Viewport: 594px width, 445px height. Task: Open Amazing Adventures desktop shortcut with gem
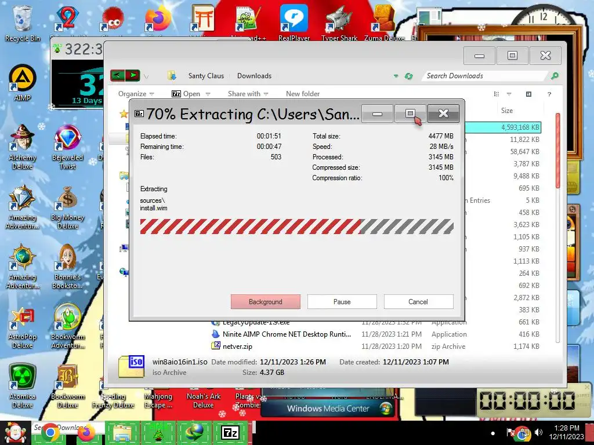(x=22, y=207)
